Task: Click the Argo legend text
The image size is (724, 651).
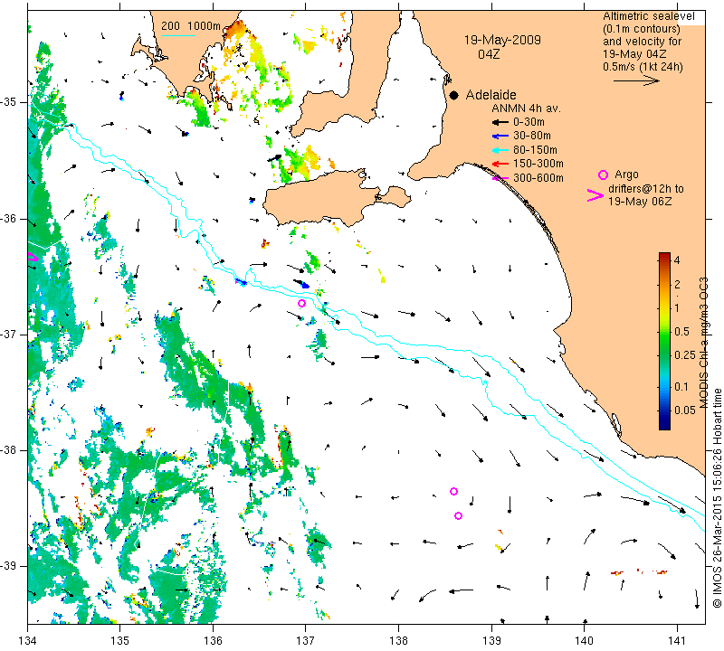Action: pos(626,175)
